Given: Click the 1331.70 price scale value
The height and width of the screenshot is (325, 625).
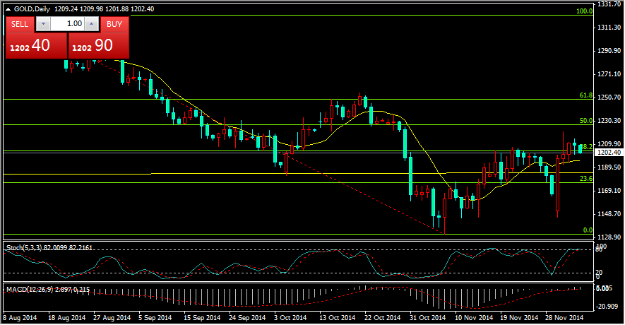Looking at the screenshot, I should click(x=608, y=4).
